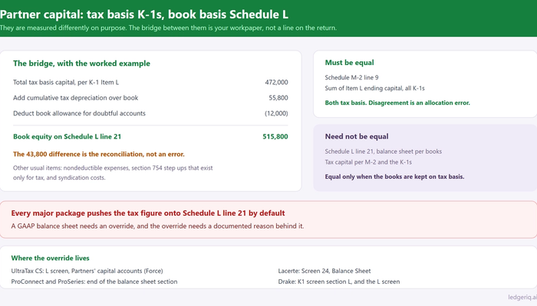
Task: Click 'The 43,800 difference is the reconciliation' note
Action: (99, 155)
